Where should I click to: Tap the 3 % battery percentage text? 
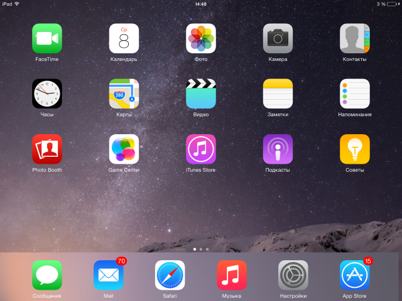[x=381, y=4]
